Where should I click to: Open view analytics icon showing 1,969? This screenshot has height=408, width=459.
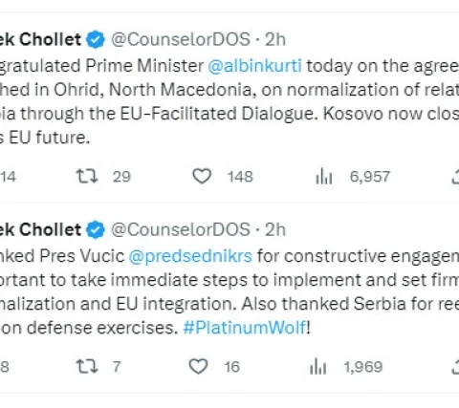click(x=317, y=367)
